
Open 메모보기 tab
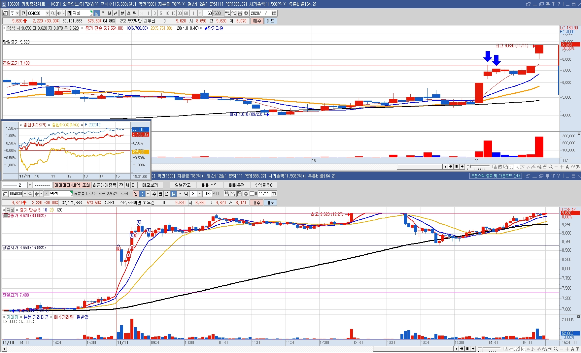[150, 185]
